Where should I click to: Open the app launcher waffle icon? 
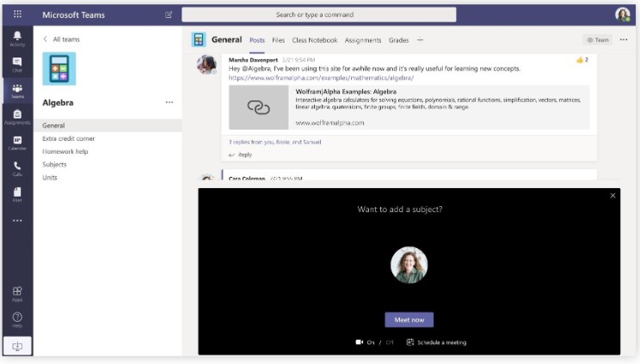[17, 15]
